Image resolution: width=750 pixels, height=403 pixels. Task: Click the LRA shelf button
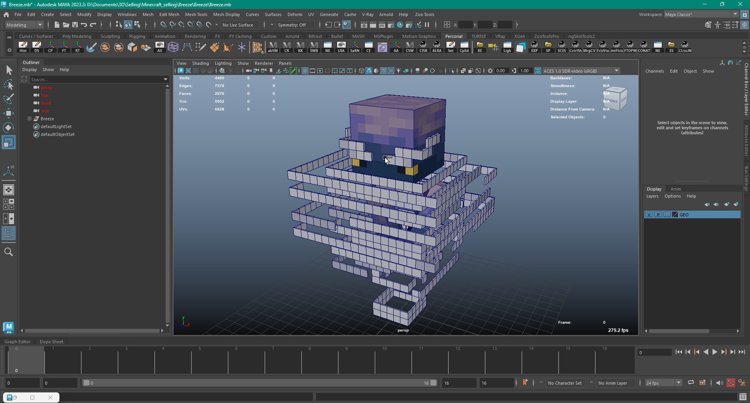point(341,47)
